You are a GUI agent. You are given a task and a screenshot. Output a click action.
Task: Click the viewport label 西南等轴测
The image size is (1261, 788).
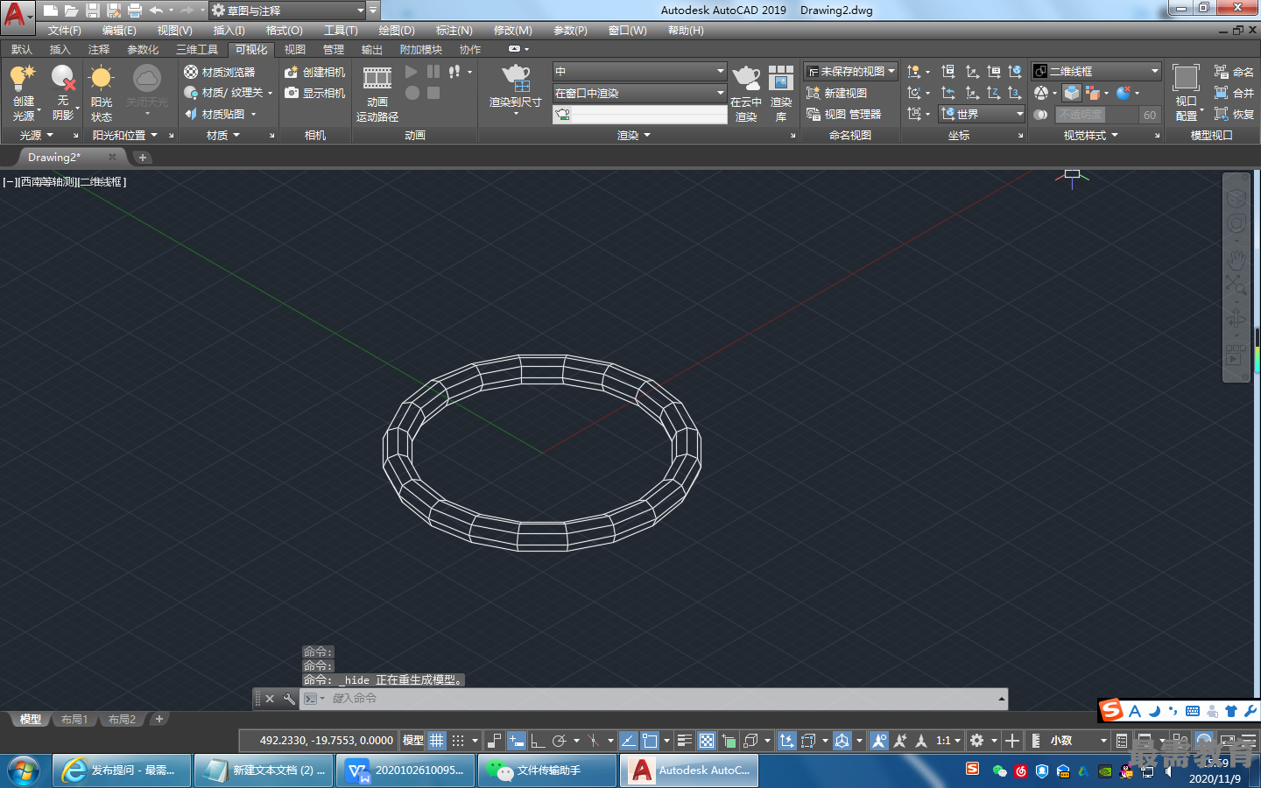point(47,182)
